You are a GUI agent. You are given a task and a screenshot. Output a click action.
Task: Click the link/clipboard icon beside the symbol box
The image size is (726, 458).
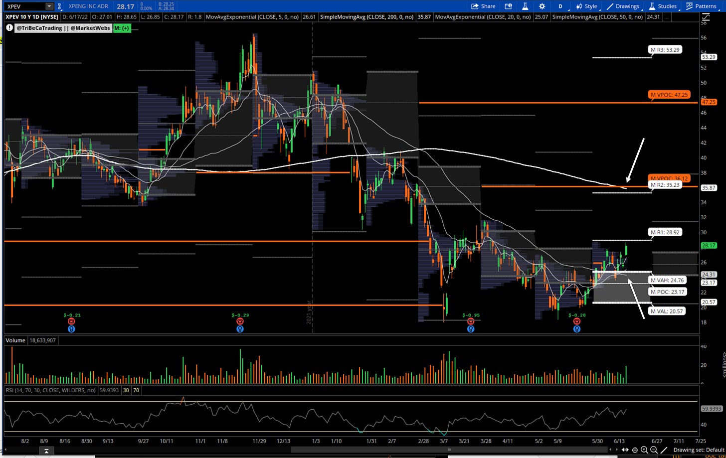(60, 6)
